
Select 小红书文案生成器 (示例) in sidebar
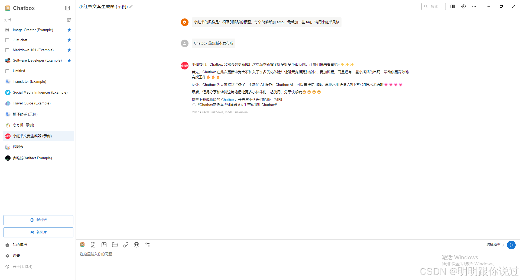[38, 136]
